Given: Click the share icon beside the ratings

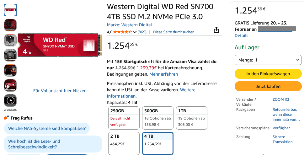Looking at the screenshot, I should [x=216, y=30].
